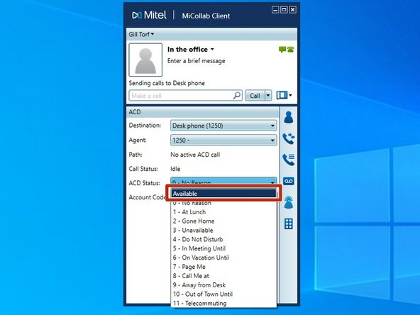Select 11 - Telecommuting status
The height and width of the screenshot is (315, 420).
[x=223, y=303]
